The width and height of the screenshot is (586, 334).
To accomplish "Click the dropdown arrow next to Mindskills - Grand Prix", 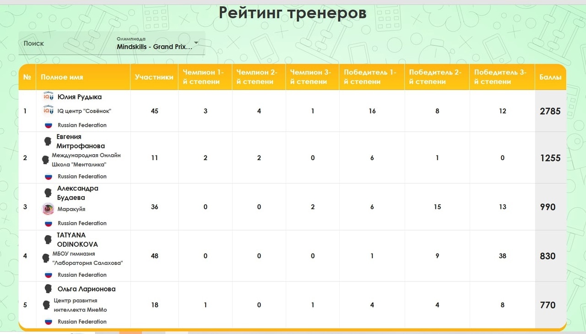I will 196,43.
